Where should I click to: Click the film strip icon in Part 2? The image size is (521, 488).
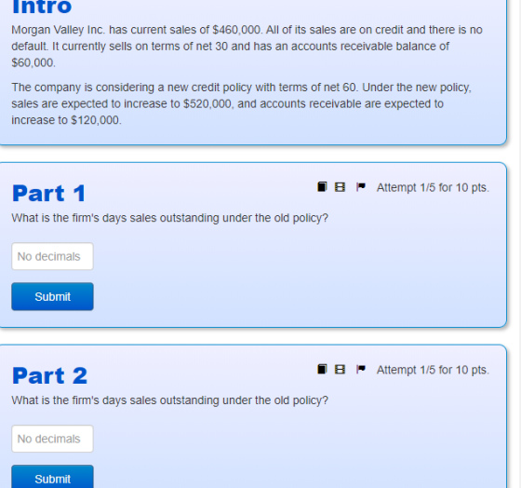[340, 369]
